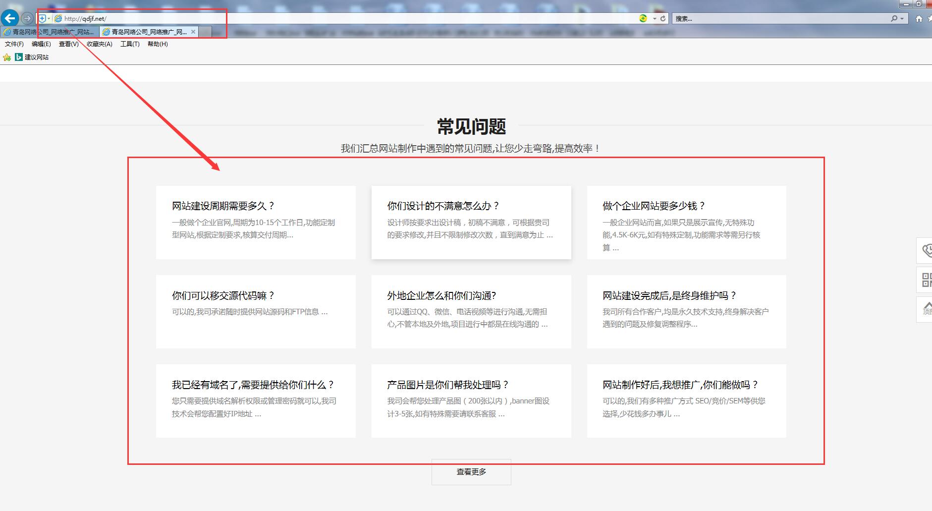Click the favorites star icon beside 建议网站
Screen dimensions: 932x511
click(x=7, y=57)
